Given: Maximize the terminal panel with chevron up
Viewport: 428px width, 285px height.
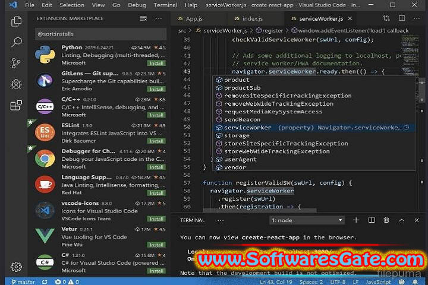Looking at the screenshot, I should [x=401, y=220].
